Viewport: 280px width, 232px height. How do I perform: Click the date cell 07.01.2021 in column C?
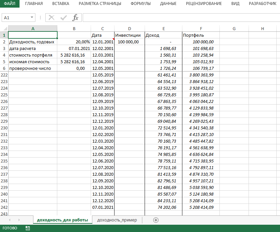(x=103, y=208)
